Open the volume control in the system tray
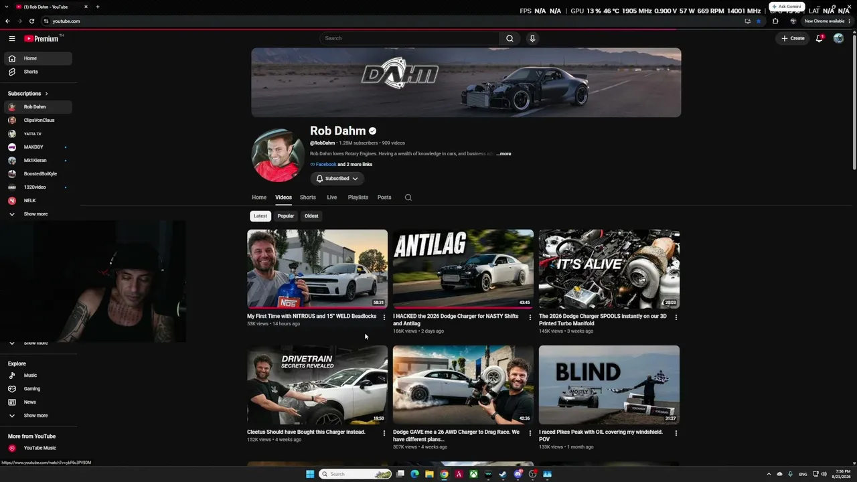This screenshot has height=482, width=857. pyautogui.click(x=824, y=474)
